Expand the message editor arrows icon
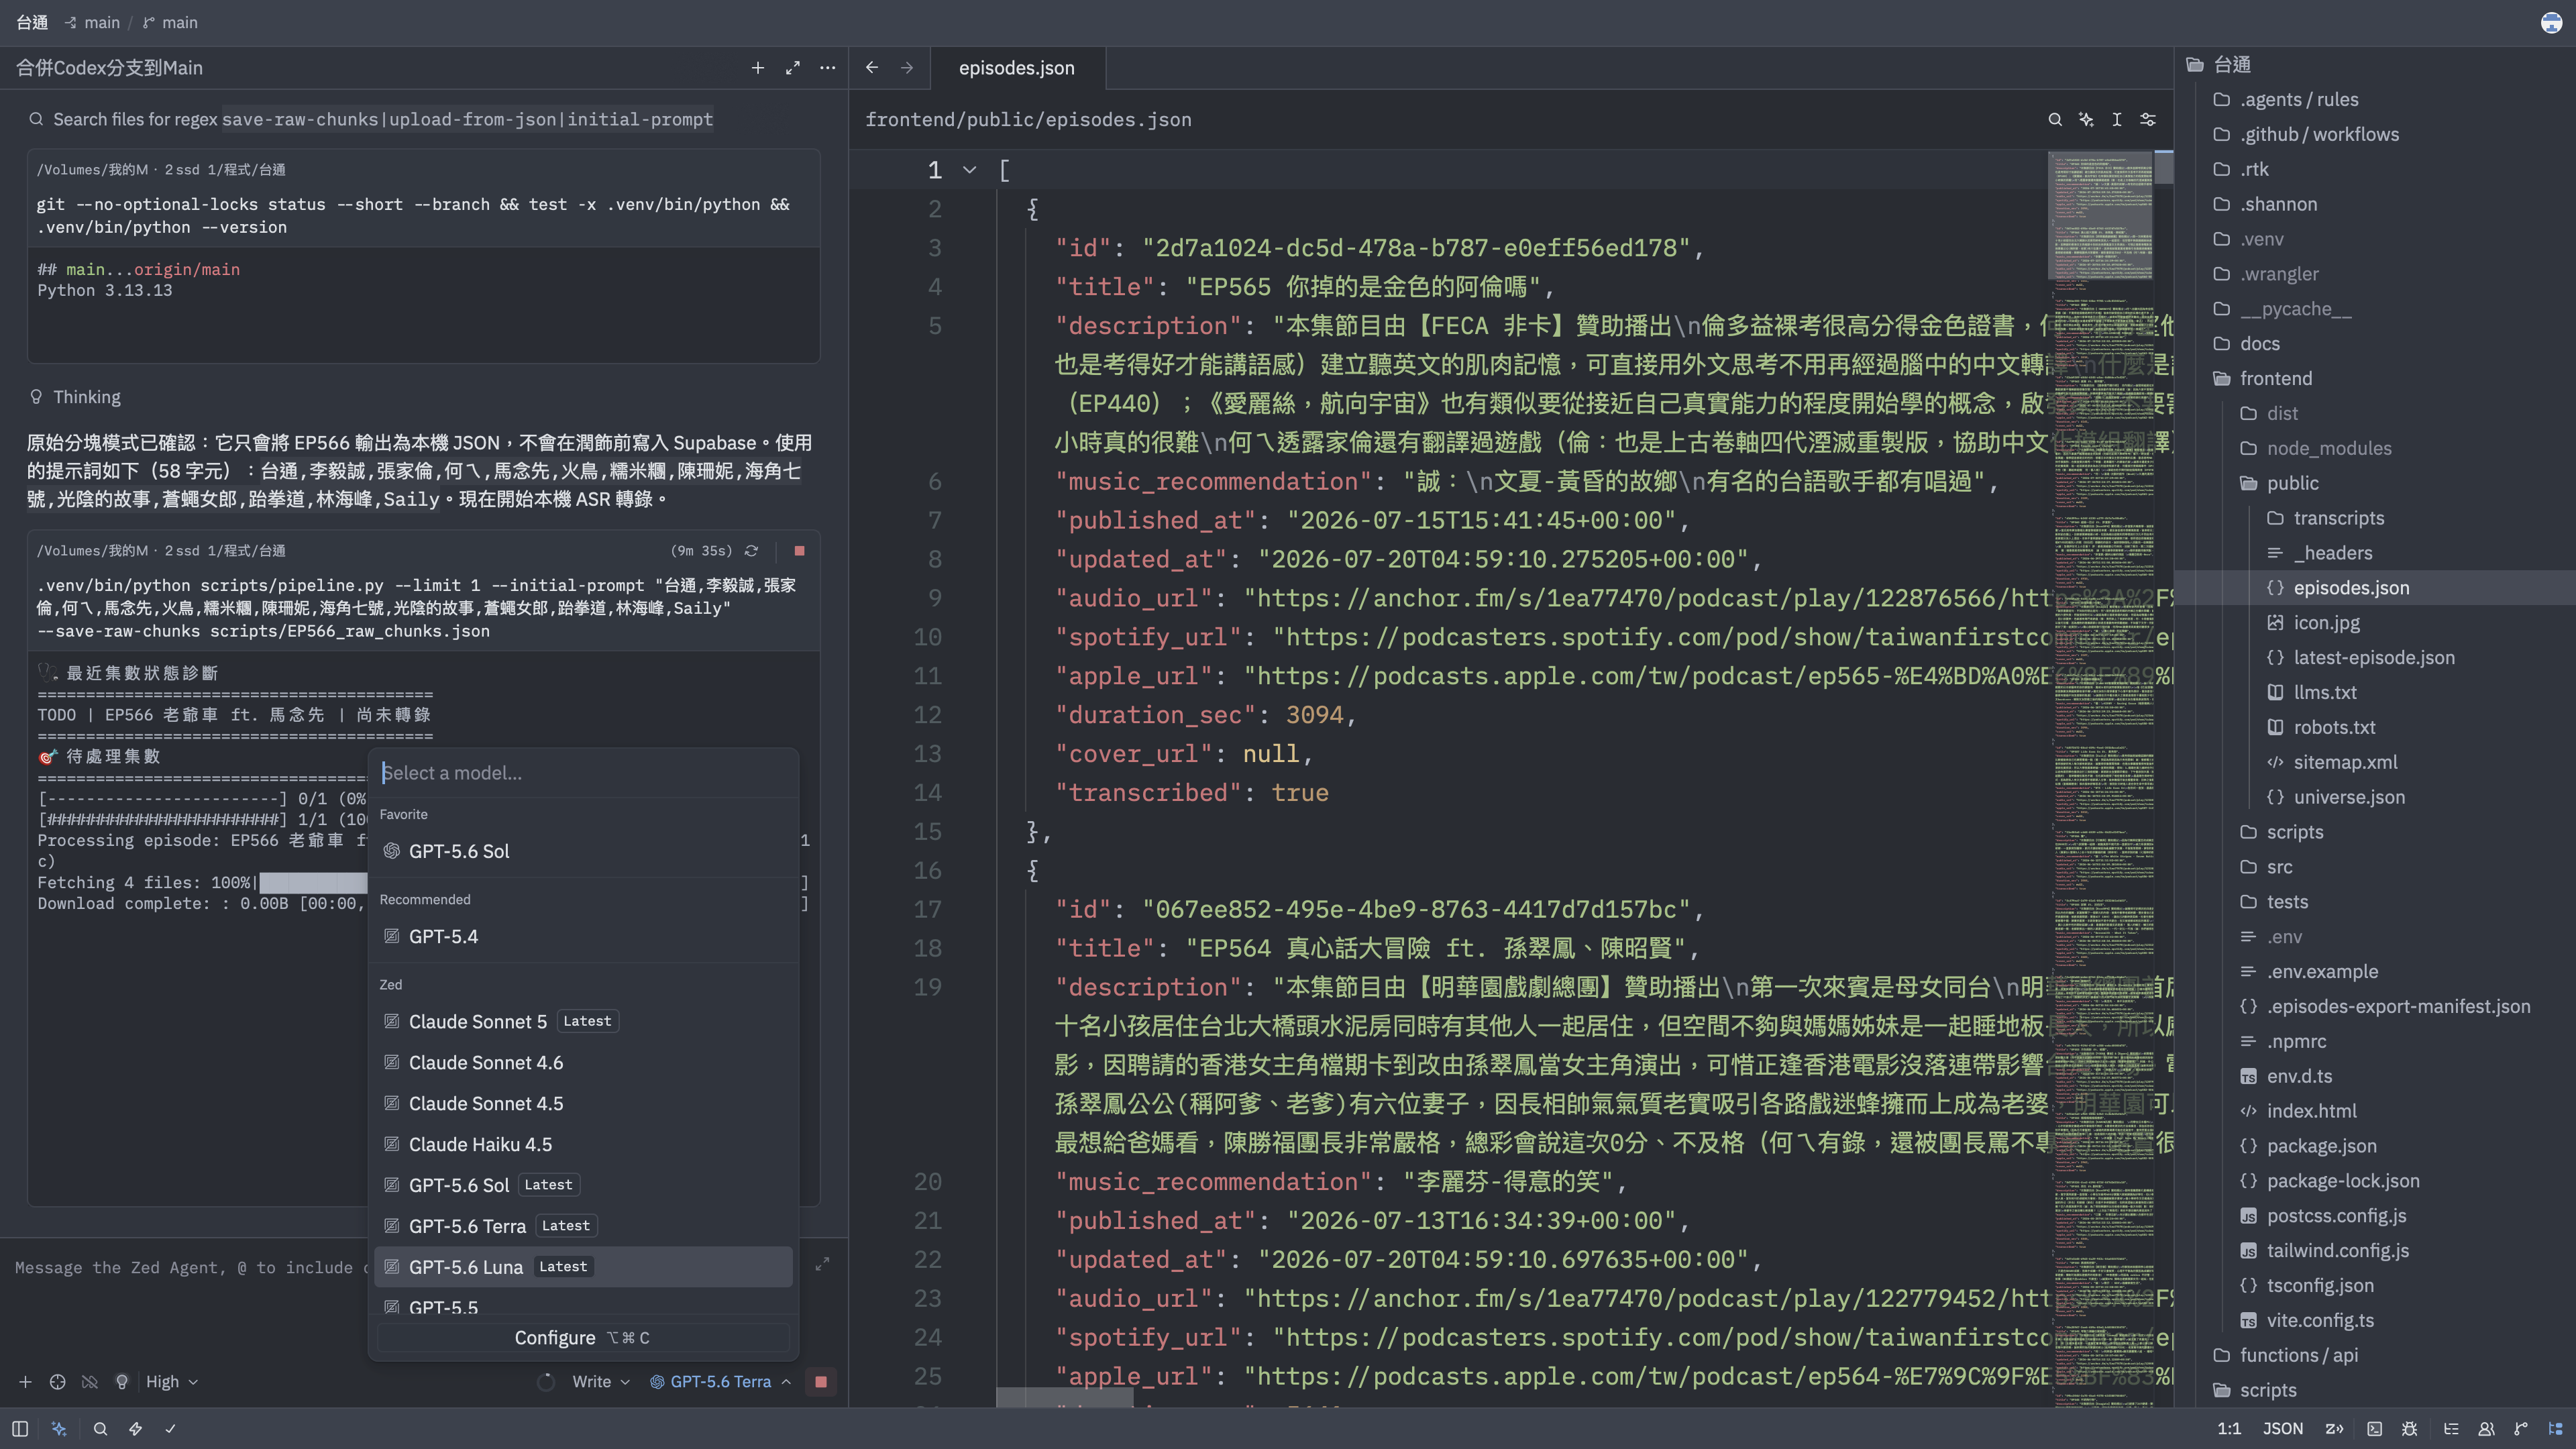 click(822, 1265)
